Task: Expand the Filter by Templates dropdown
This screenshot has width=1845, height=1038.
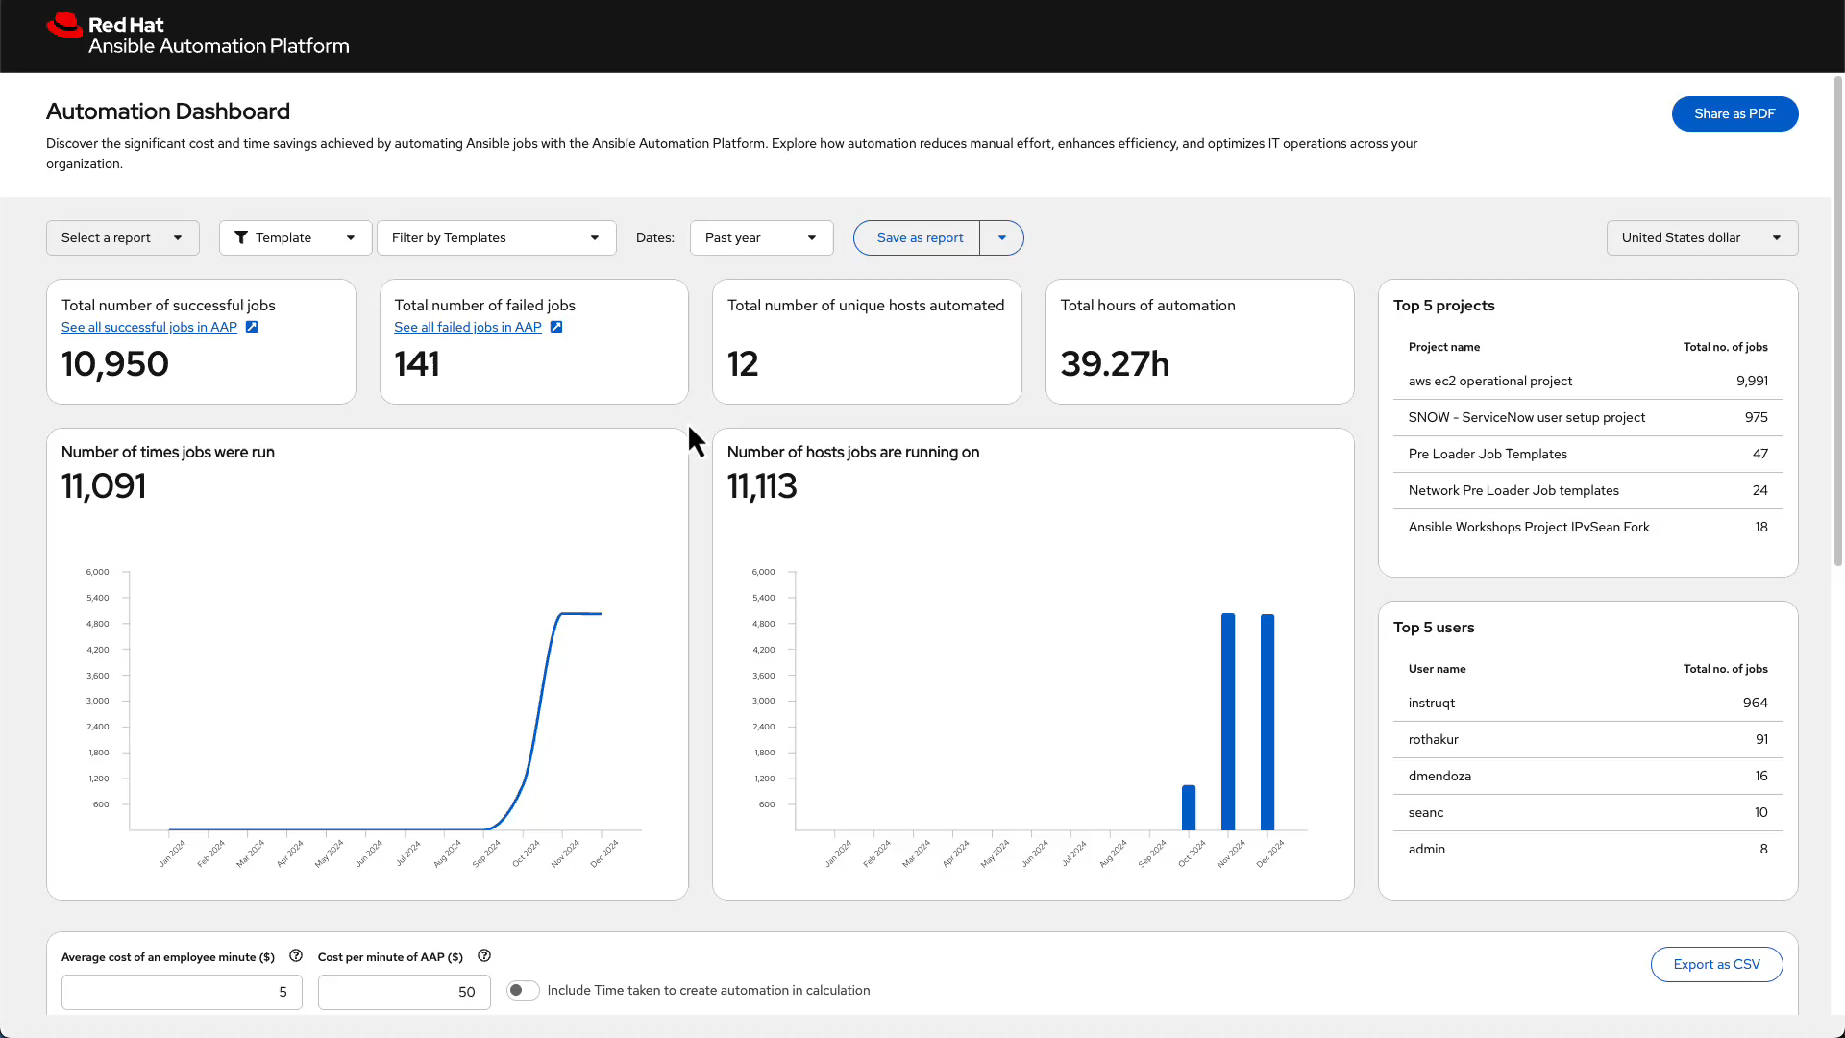Action: [x=496, y=237]
